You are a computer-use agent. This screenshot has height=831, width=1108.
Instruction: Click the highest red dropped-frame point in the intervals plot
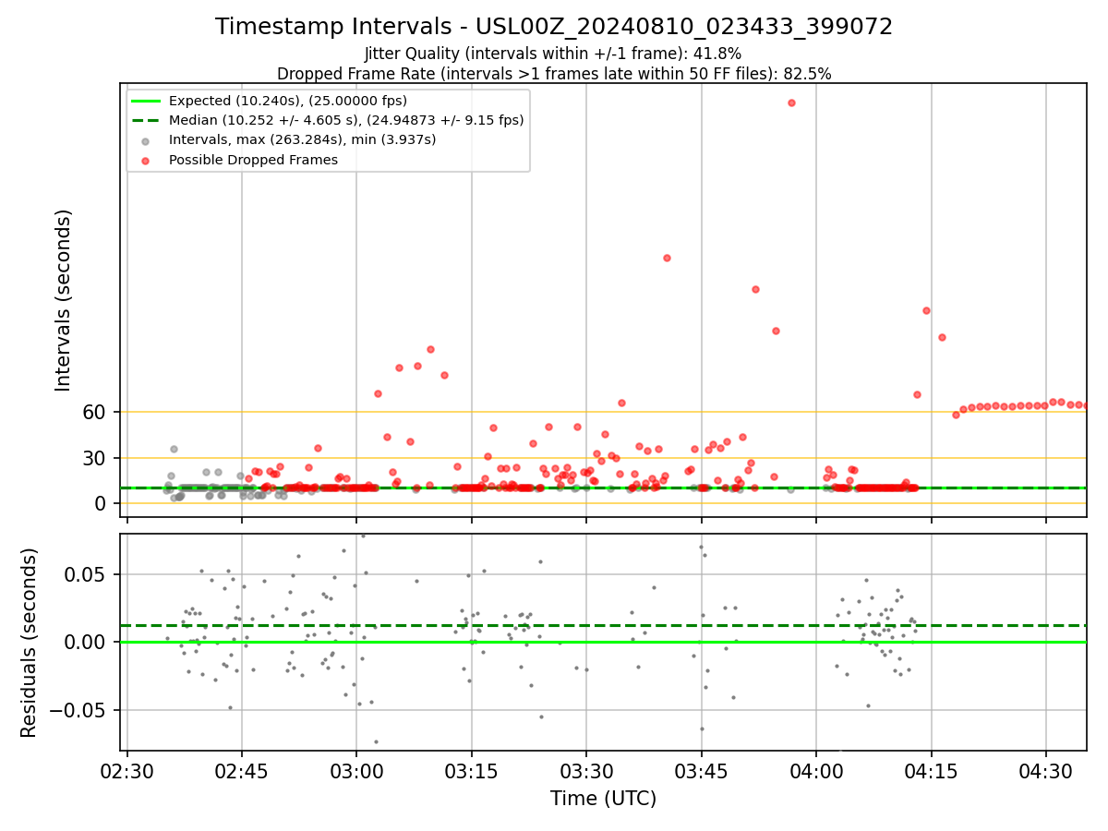[x=791, y=102]
